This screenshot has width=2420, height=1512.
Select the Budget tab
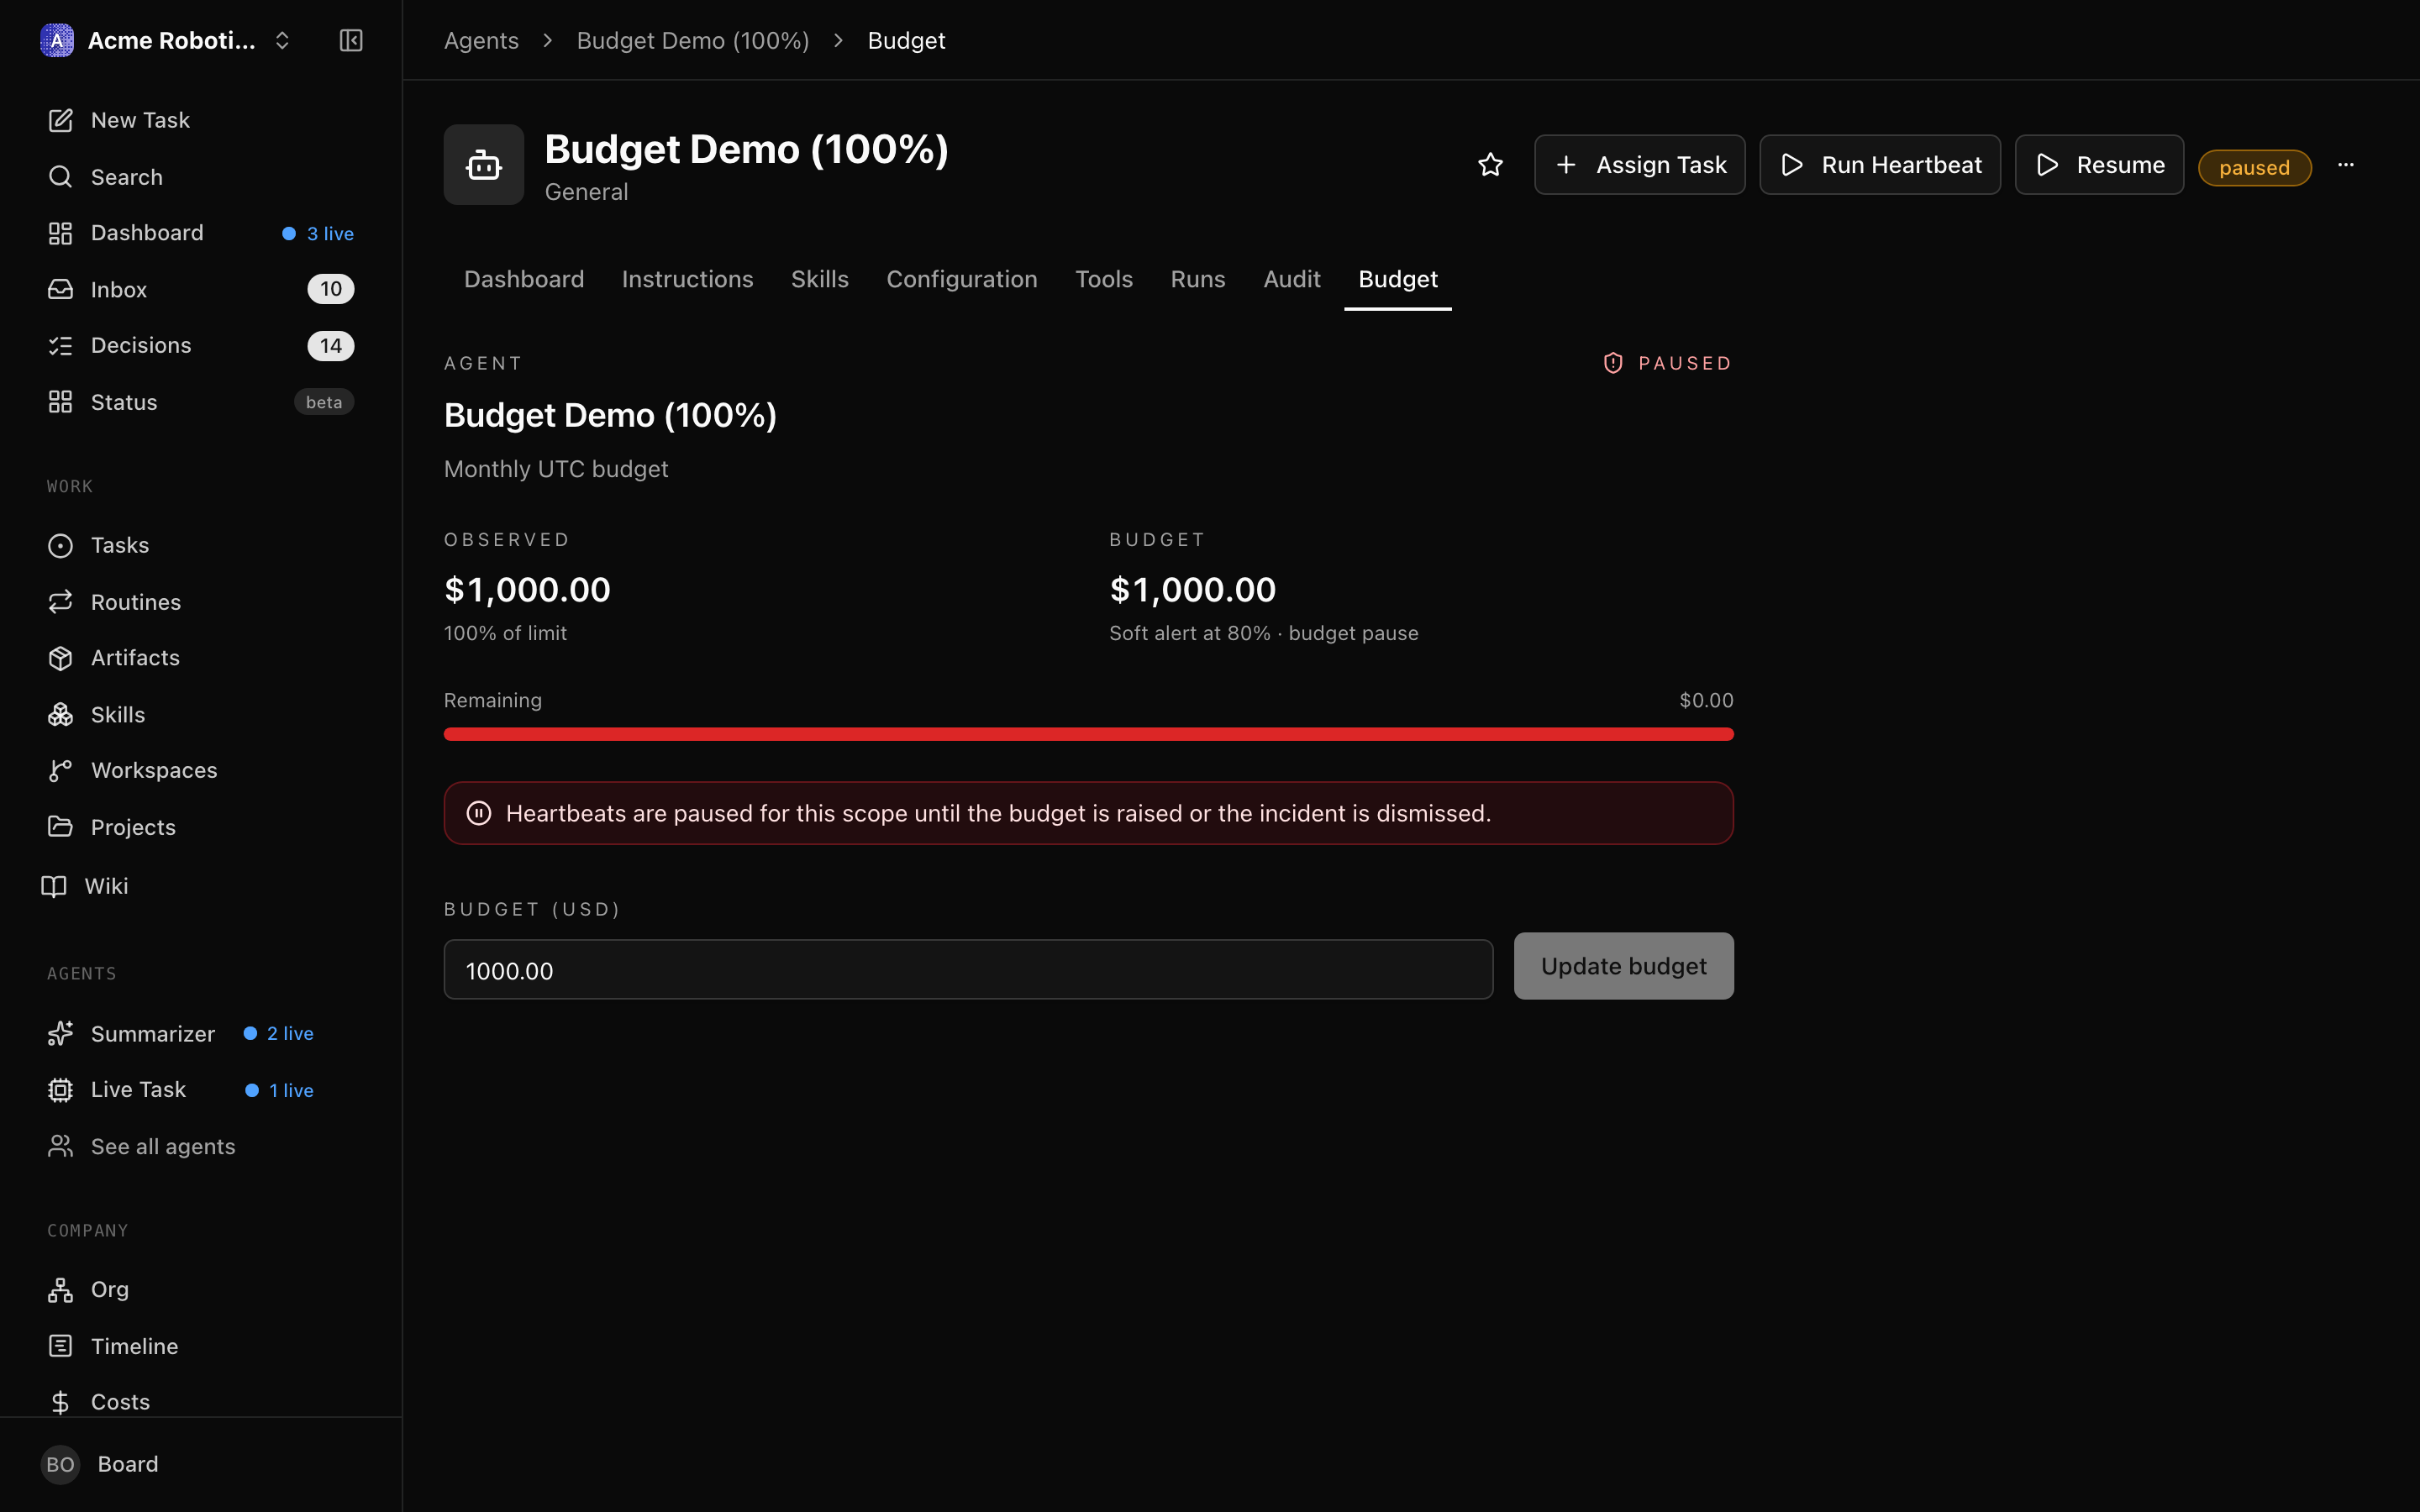tap(1398, 279)
